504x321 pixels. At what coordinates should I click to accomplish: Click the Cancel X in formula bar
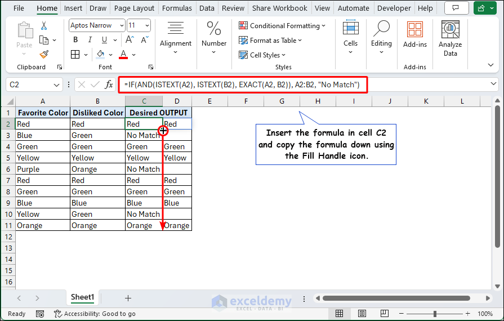tap(82, 85)
